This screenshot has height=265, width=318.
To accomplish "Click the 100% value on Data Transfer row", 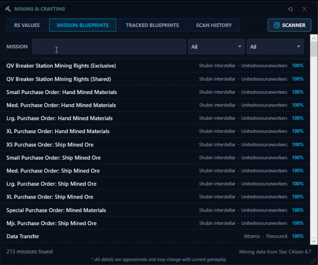I will [298, 236].
